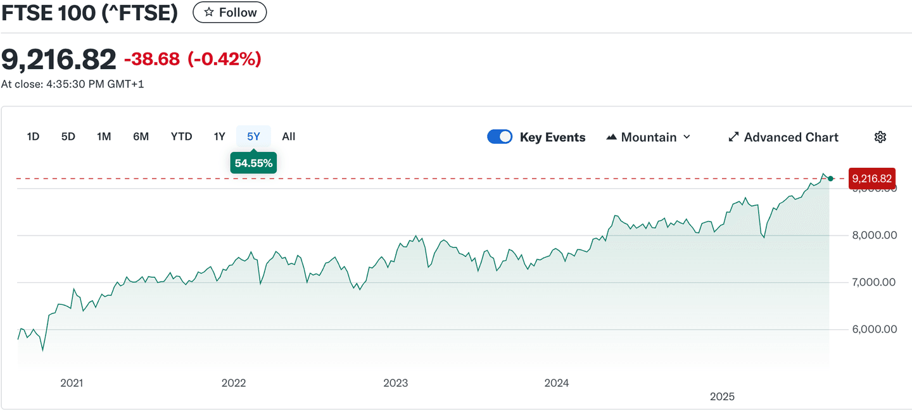Click the star icon in Follow button
Image resolution: width=912 pixels, height=416 pixels.
[x=208, y=13]
